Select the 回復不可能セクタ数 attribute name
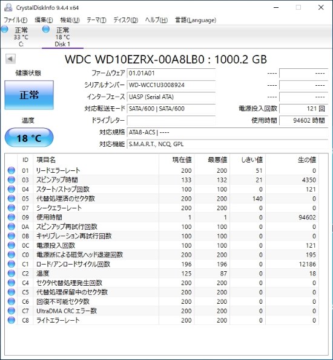Viewport: 333px width, 360px height. coord(63,301)
